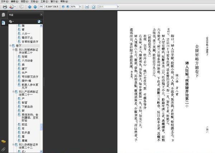Click the Print icon in the toolbar

5,7
